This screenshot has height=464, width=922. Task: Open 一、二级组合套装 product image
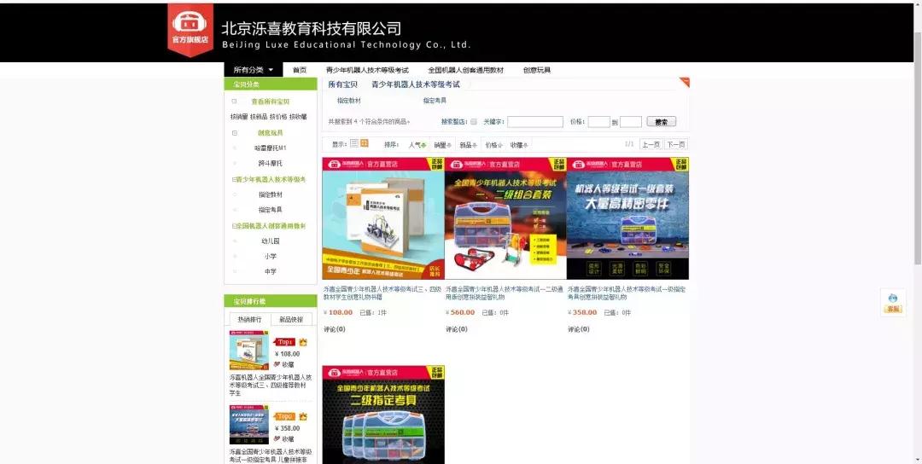point(505,217)
